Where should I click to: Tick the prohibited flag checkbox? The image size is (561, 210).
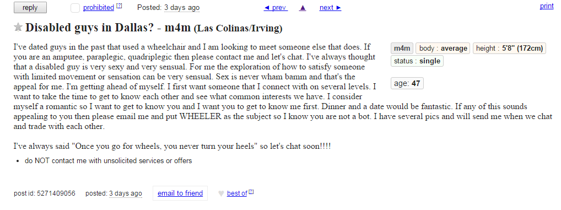click(x=75, y=8)
